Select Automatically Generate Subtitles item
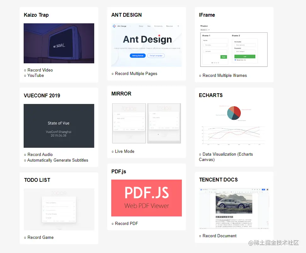Image resolution: width=306 pixels, height=253 pixels. [x=58, y=160]
